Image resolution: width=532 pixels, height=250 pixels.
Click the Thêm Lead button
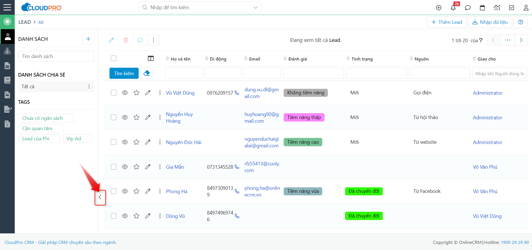click(447, 22)
